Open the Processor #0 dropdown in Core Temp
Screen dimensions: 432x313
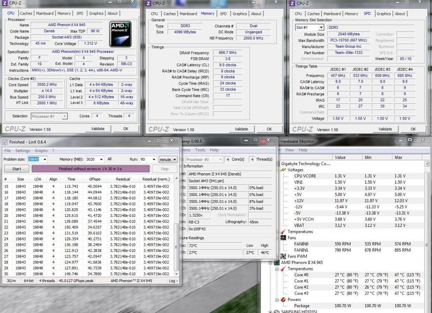tap(220, 159)
